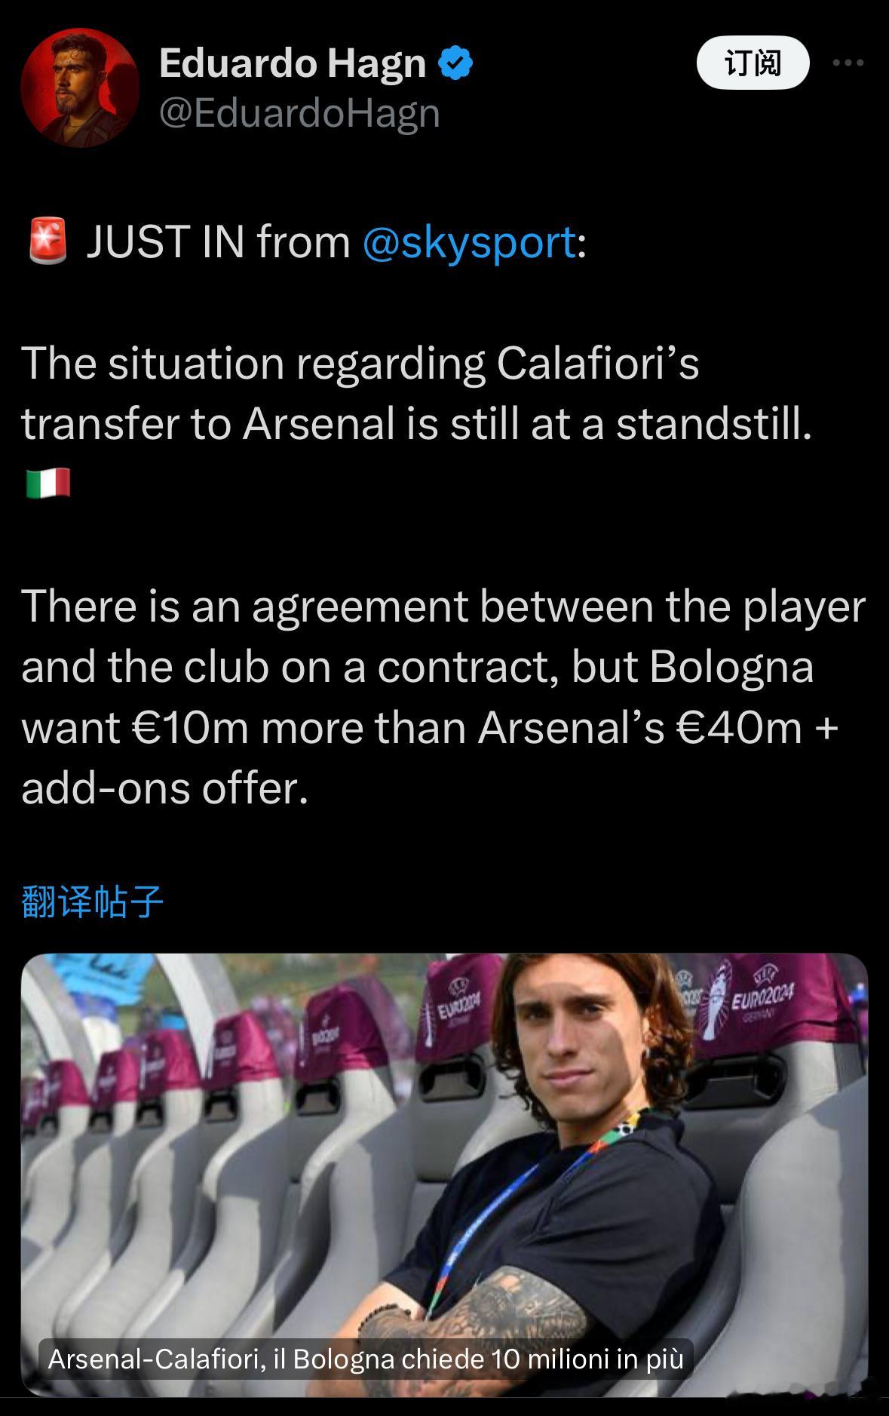Click 翻译帖子 to translate the post
The height and width of the screenshot is (1416, 889).
[92, 901]
